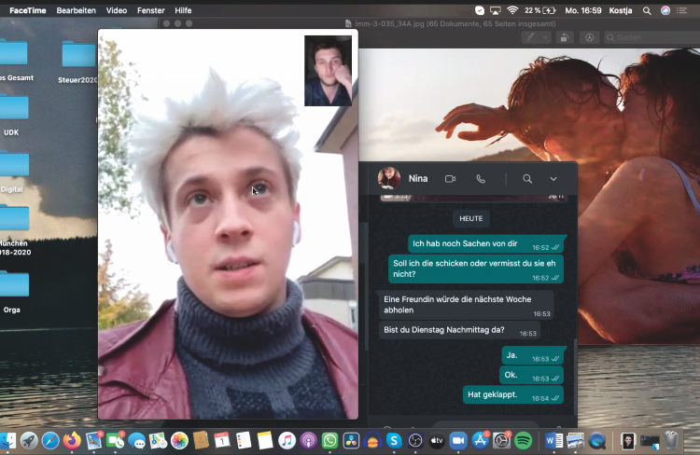The image size is (700, 455).
Task: Open the Video menu
Action: [117, 10]
